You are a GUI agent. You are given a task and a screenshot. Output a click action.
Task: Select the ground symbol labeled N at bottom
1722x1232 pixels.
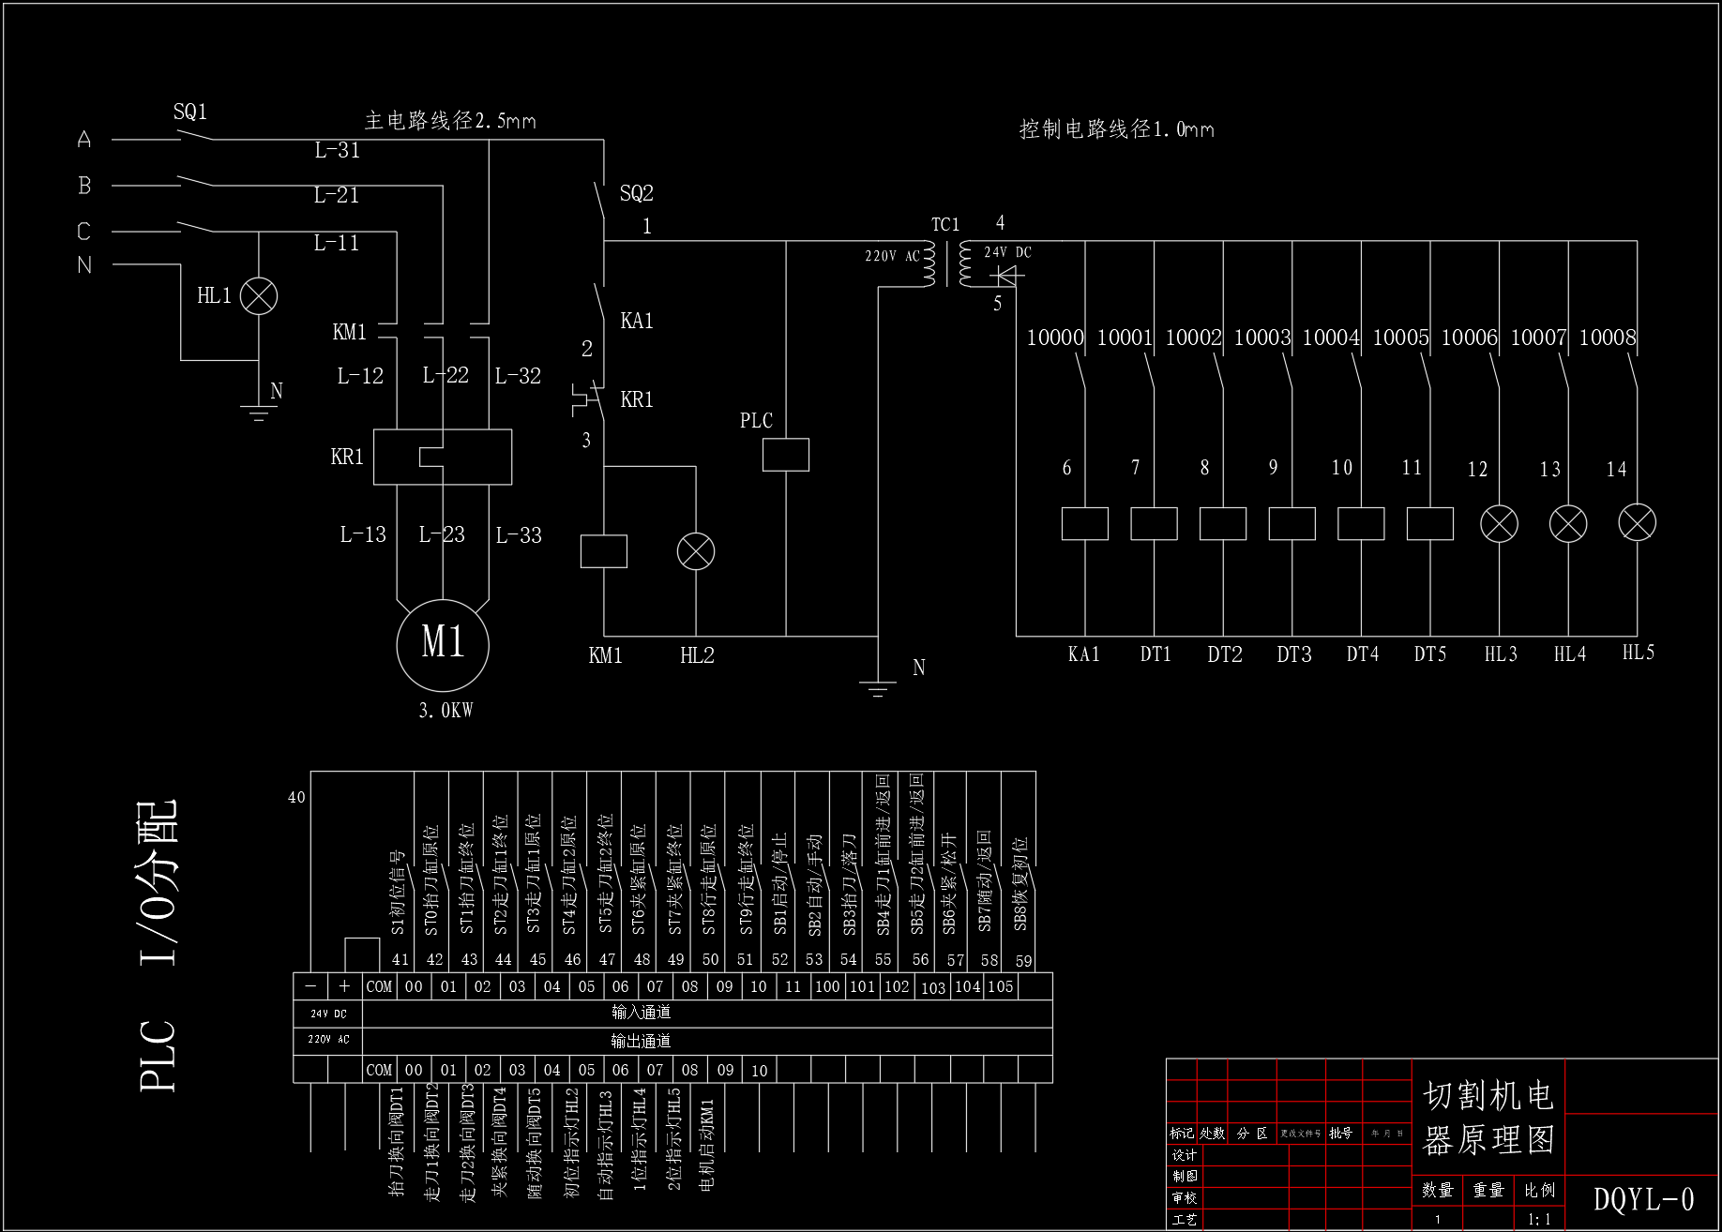point(878,690)
